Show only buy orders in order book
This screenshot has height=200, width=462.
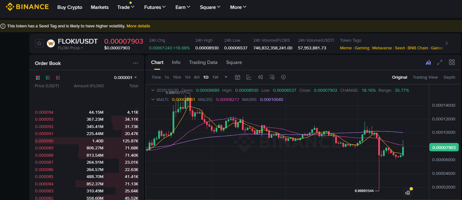coord(48,77)
